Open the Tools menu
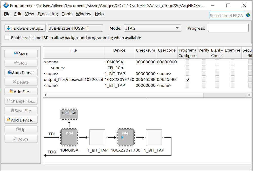Screen dimensions: 253x171 (x=67, y=14)
